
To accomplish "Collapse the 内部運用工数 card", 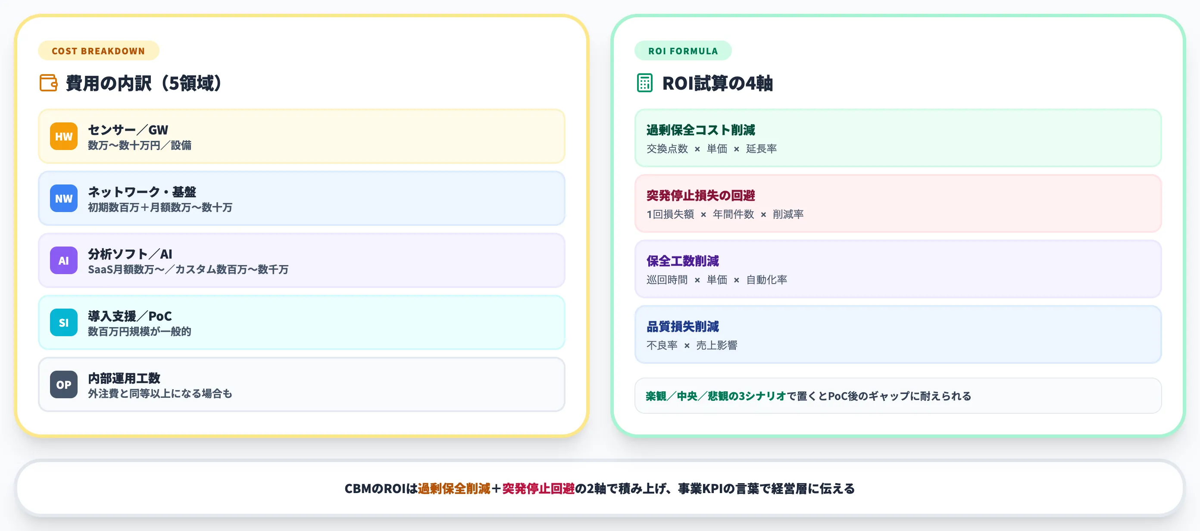I will coord(302,385).
